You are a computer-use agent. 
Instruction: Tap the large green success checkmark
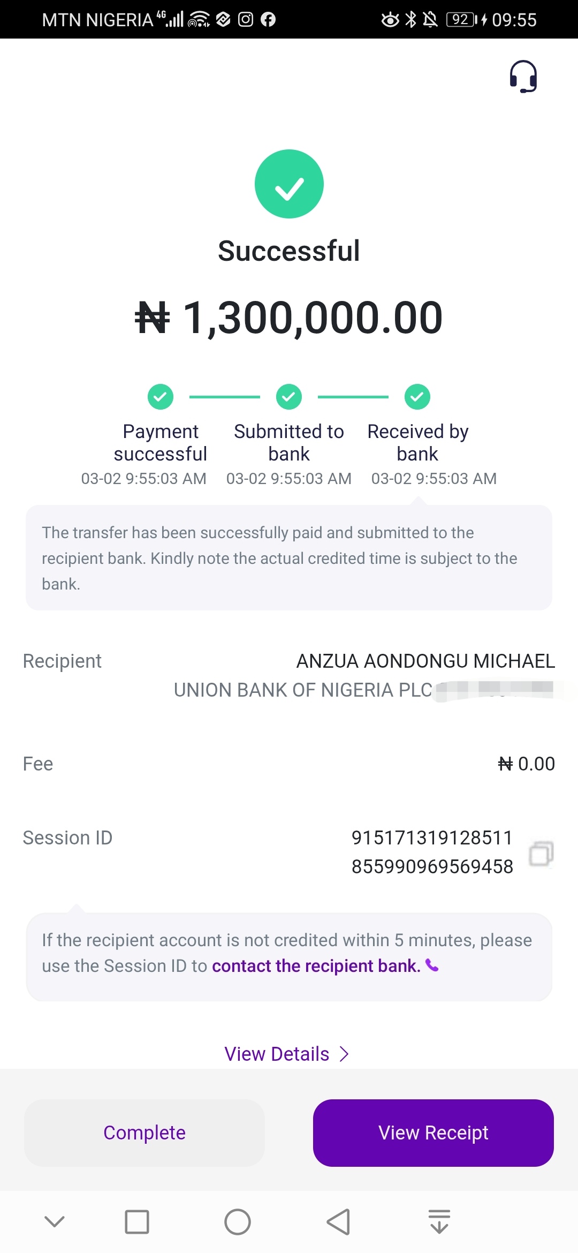[289, 184]
